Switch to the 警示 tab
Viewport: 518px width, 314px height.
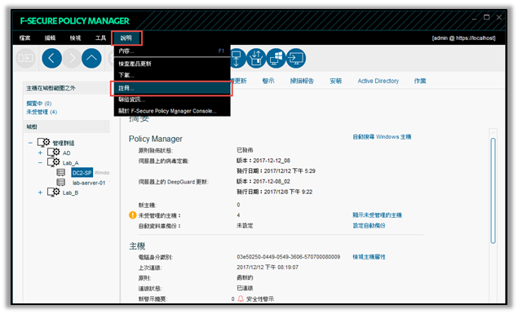point(268,81)
